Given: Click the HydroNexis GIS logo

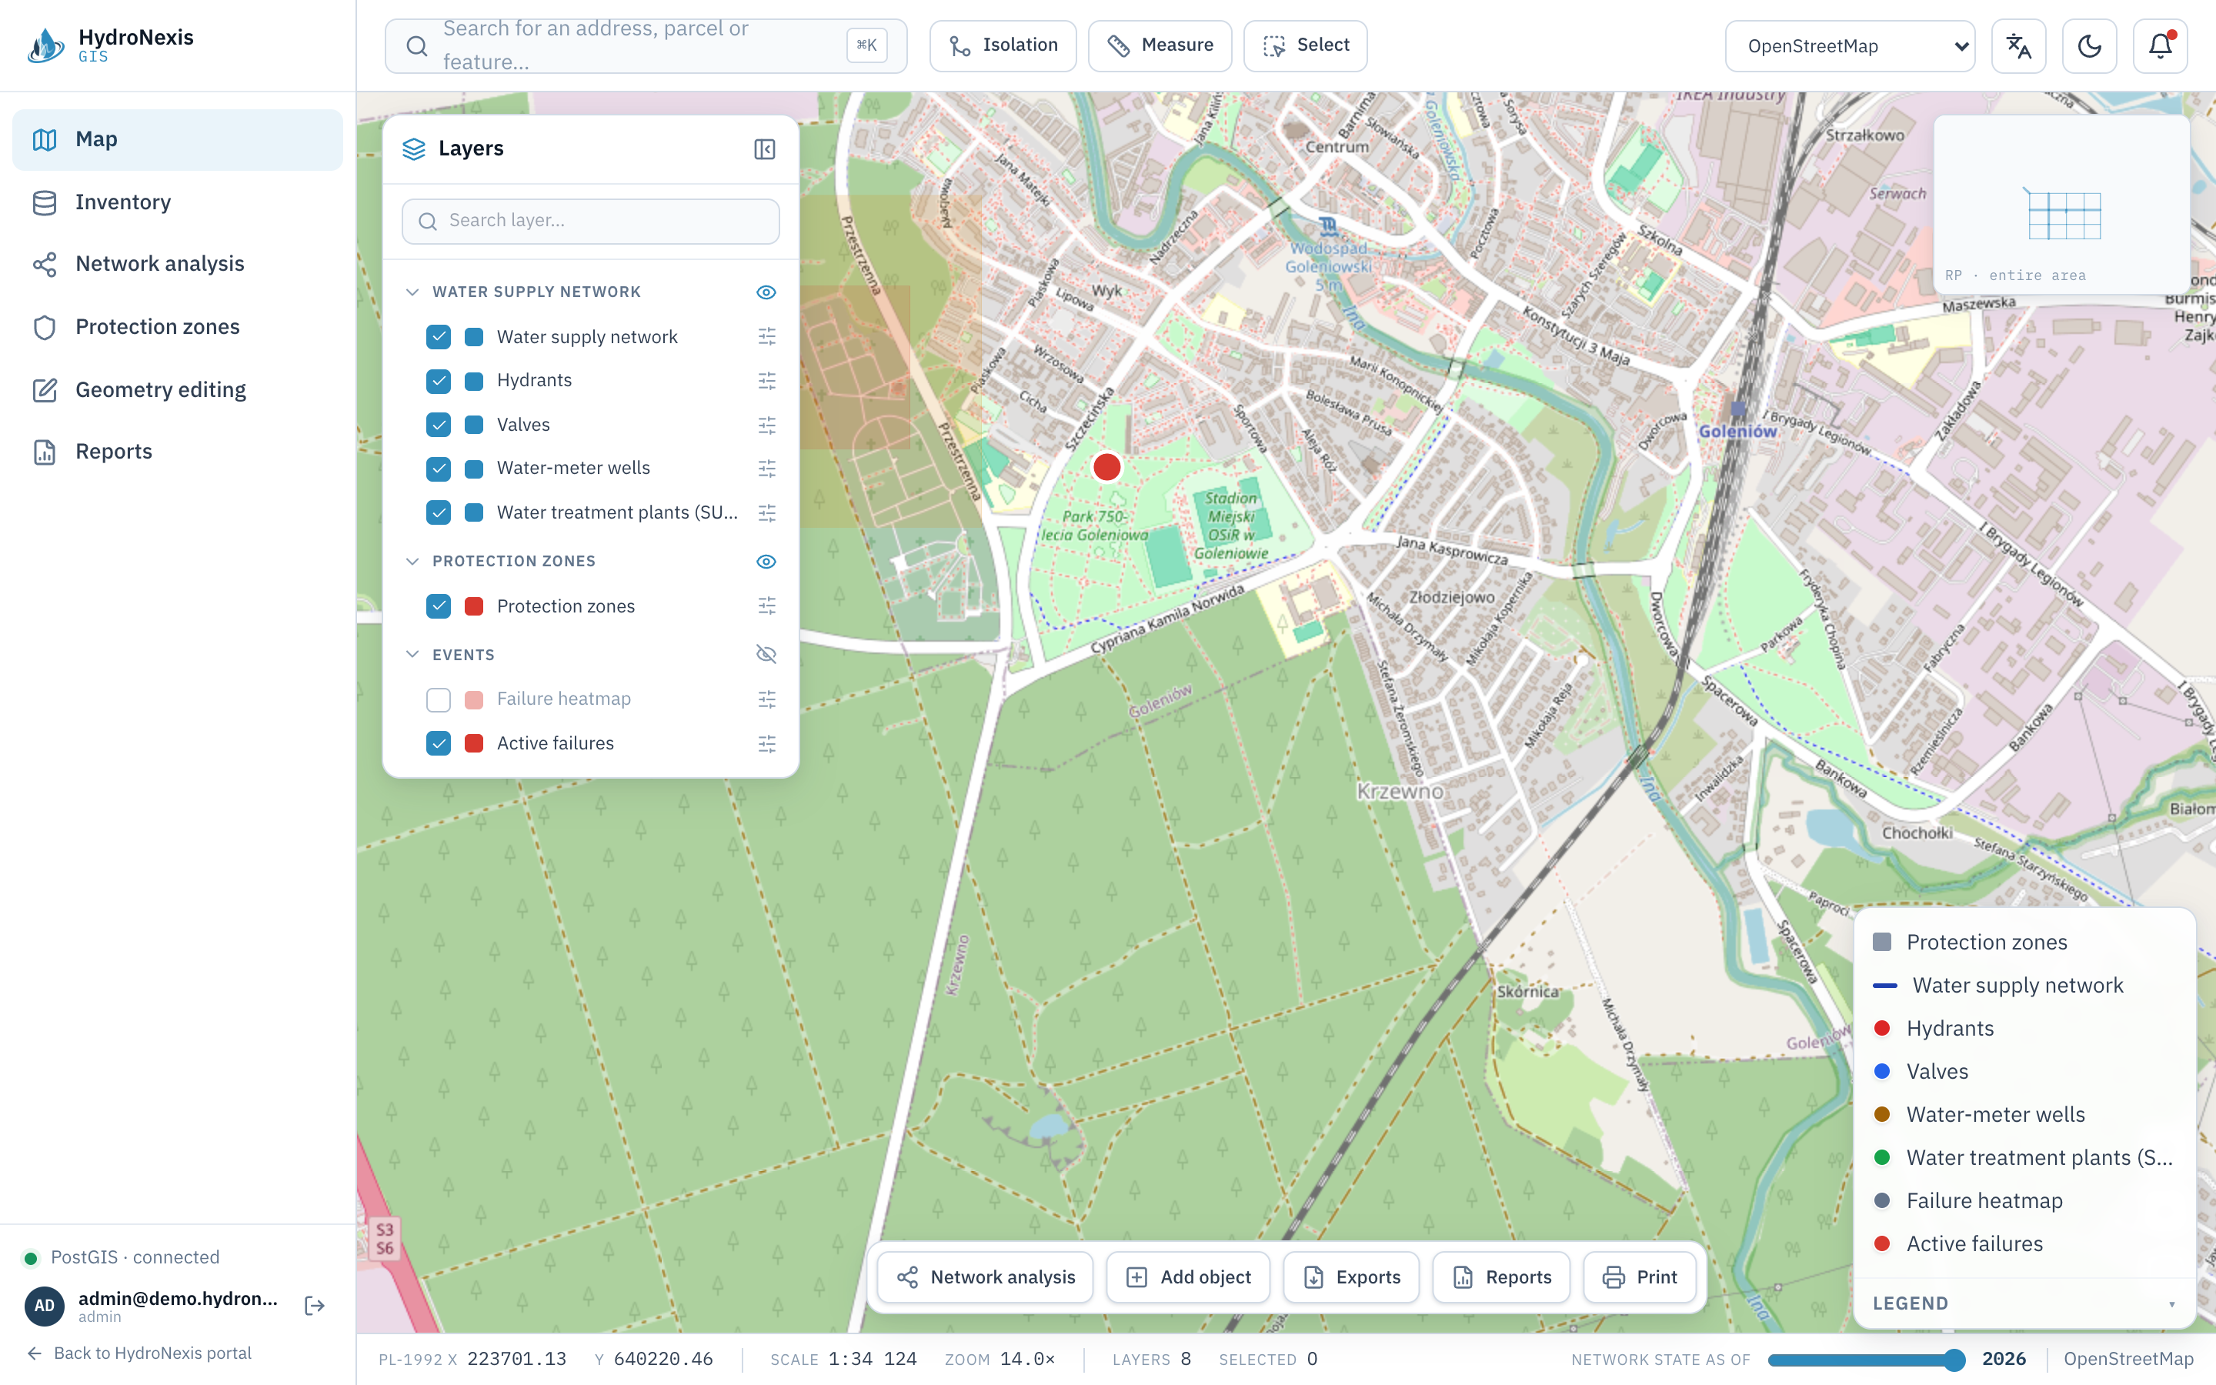Looking at the screenshot, I should click(x=111, y=45).
